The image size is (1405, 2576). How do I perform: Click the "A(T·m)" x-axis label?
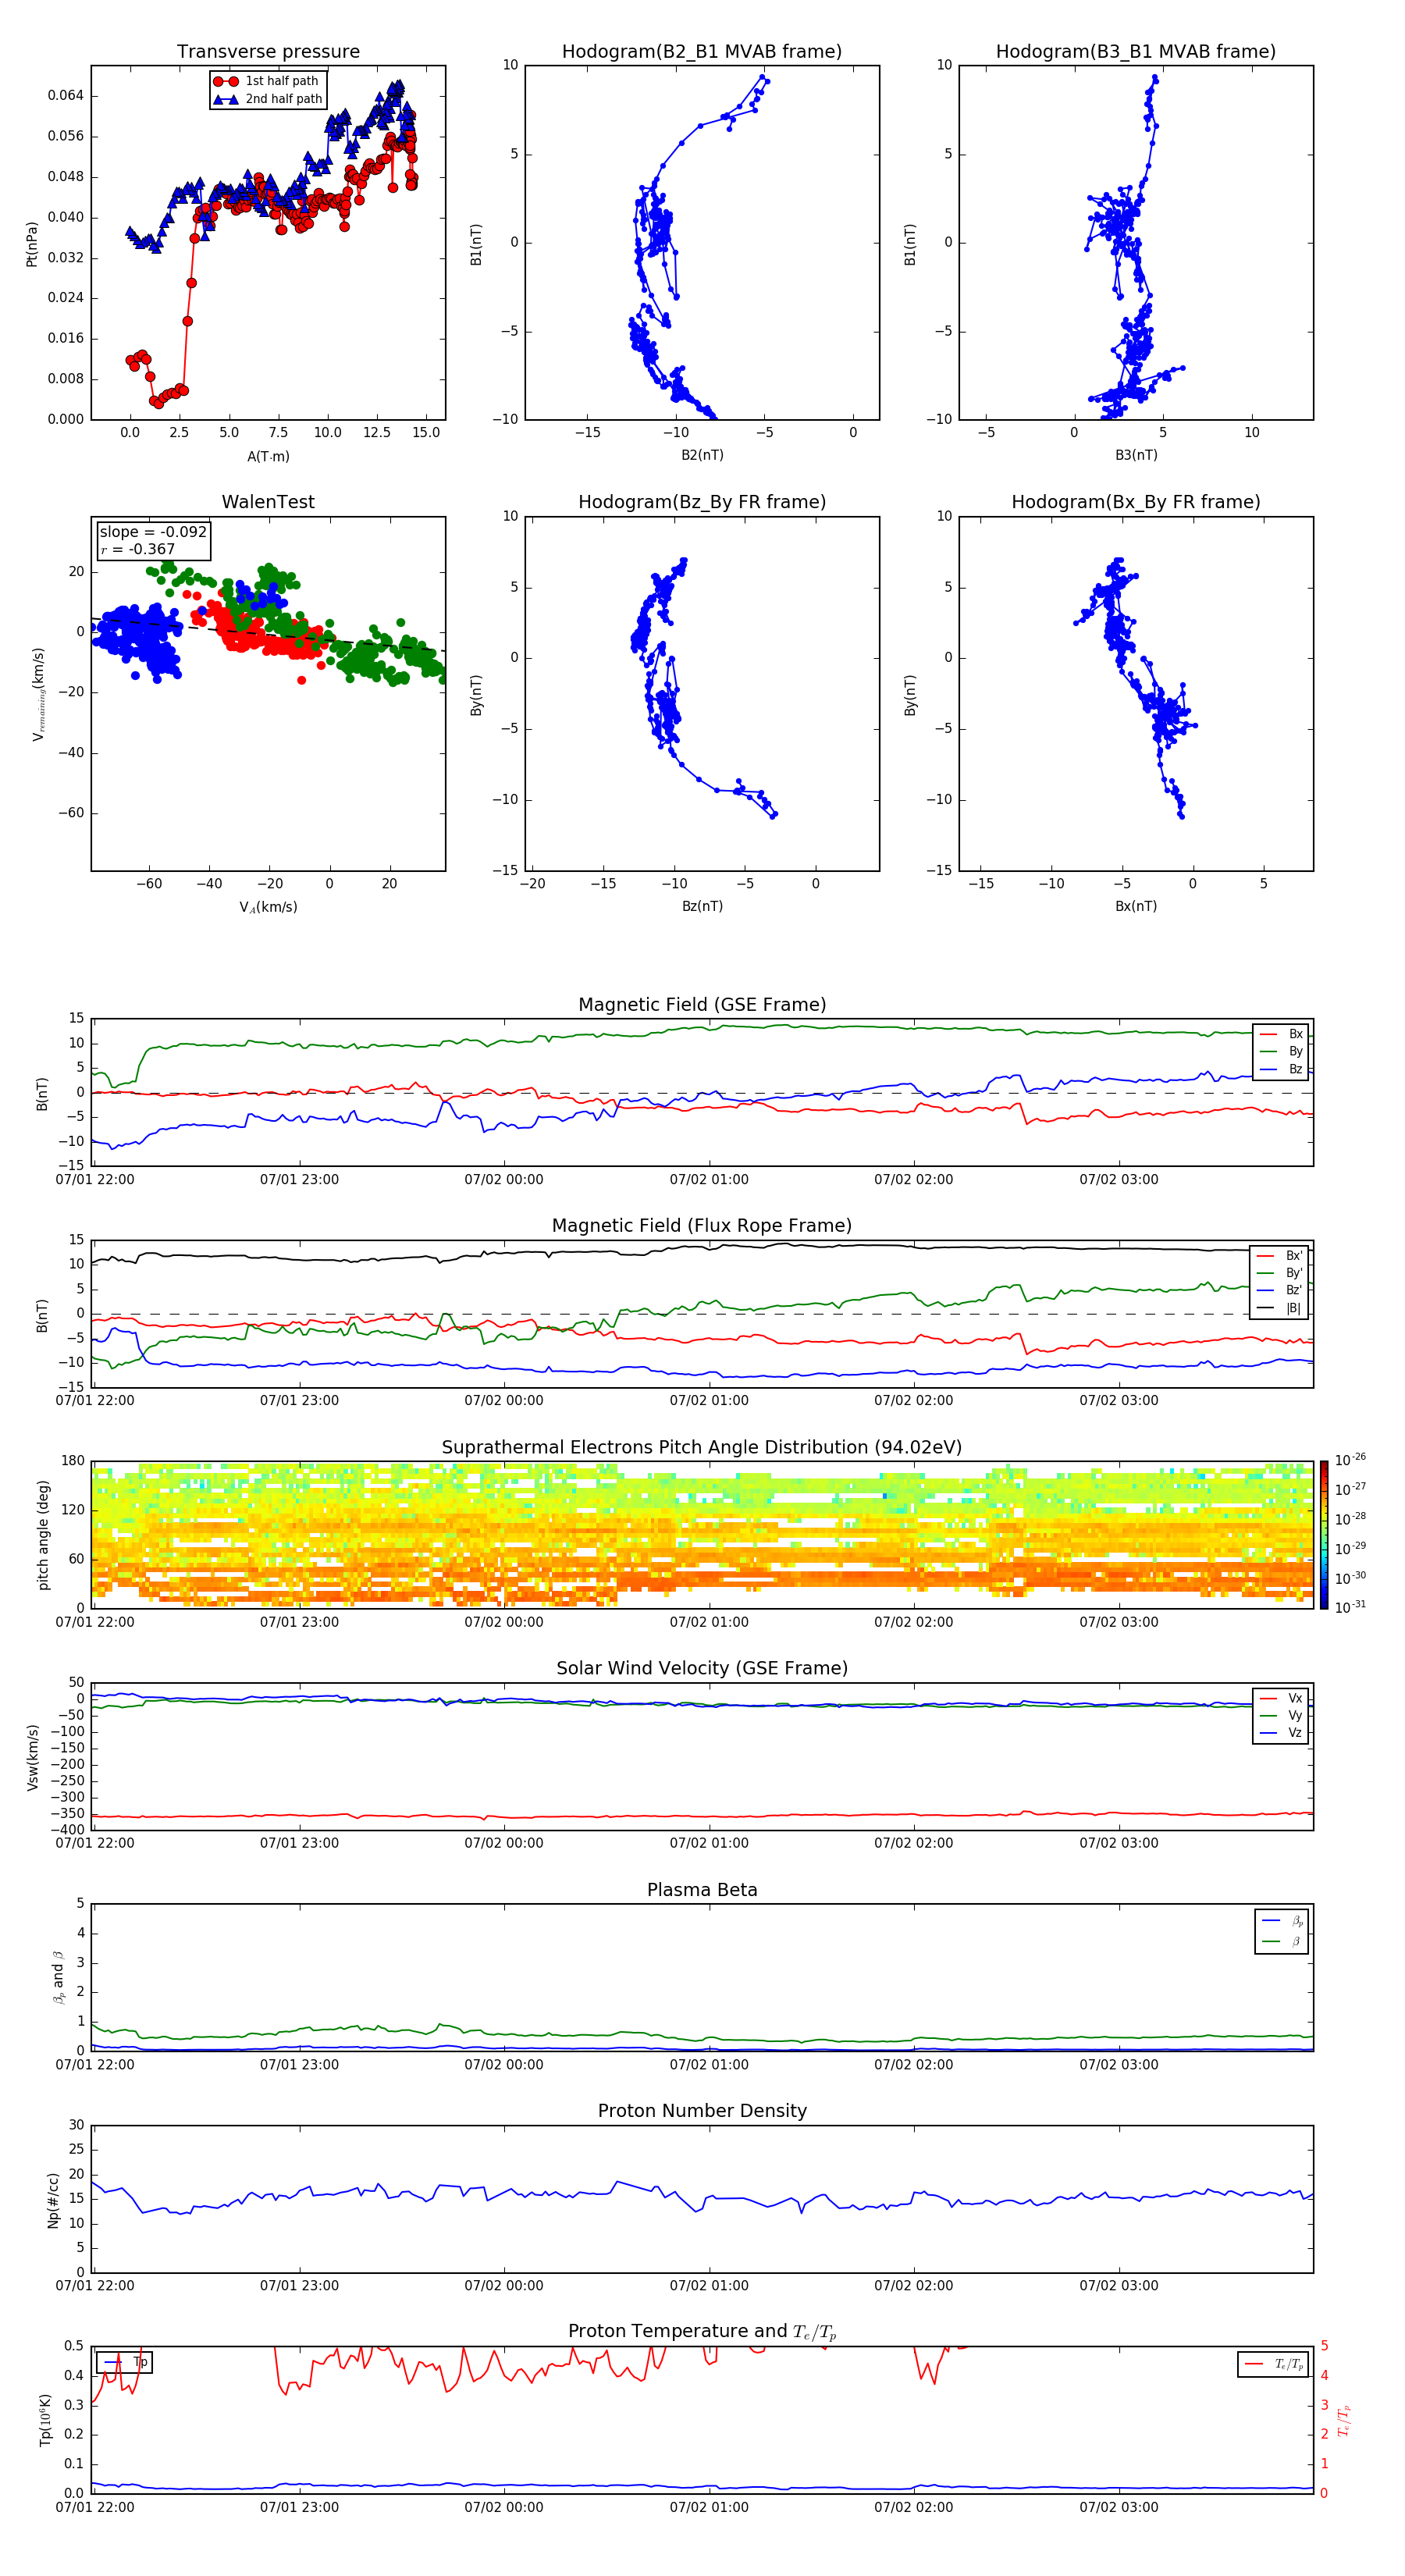click(268, 456)
